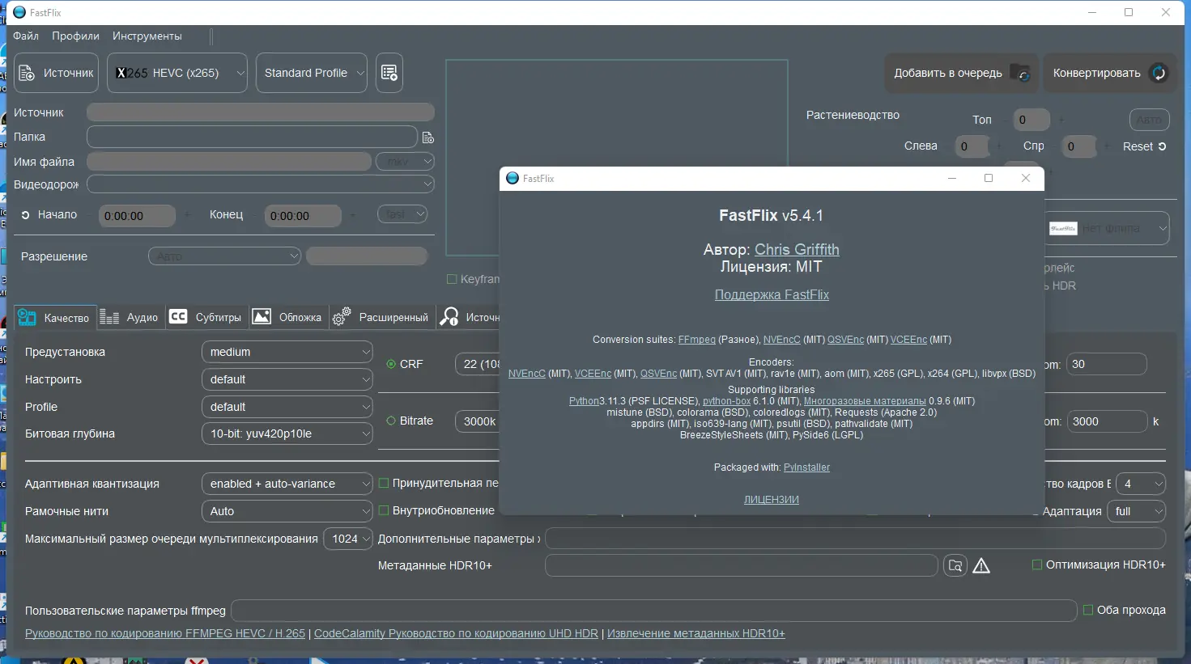Click the Слева crop value field
This screenshot has height=664, width=1191.
[972, 146]
